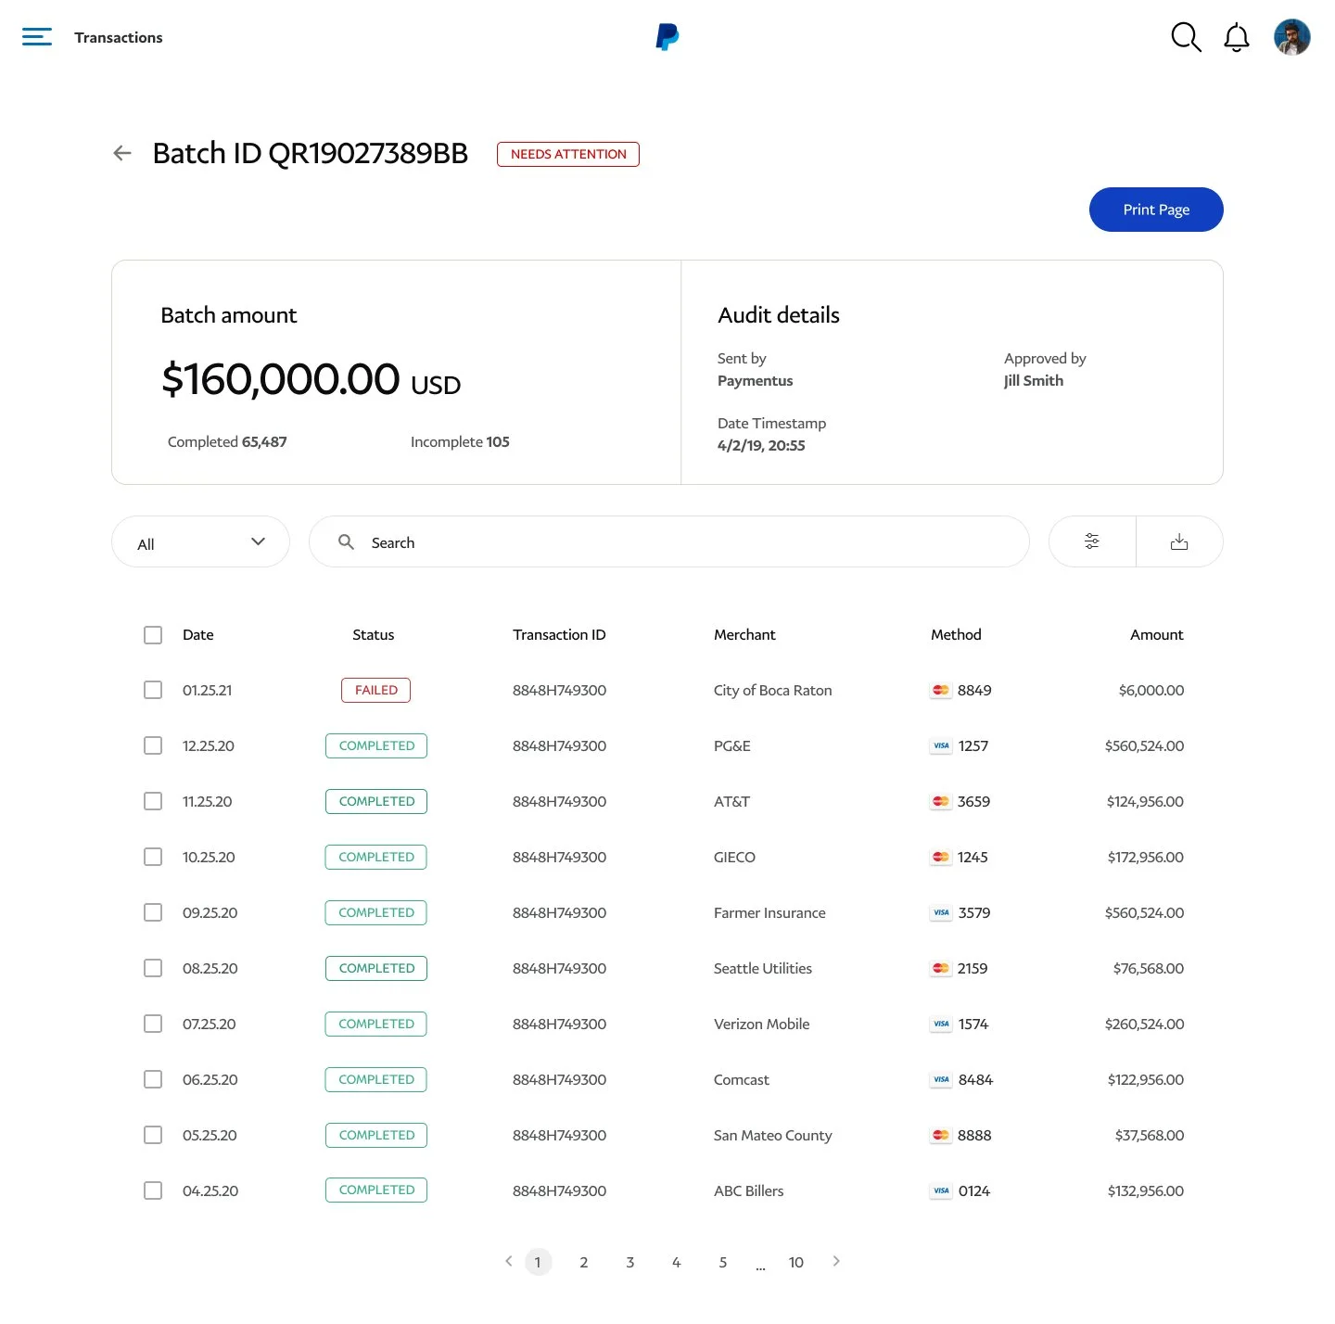Click the Visa icon for card 1574
The width and height of the screenshot is (1335, 1324).
941,1024
